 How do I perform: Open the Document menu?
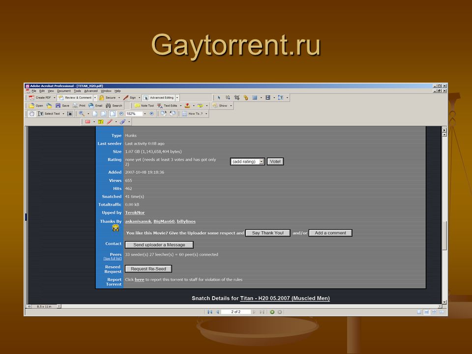(64, 90)
